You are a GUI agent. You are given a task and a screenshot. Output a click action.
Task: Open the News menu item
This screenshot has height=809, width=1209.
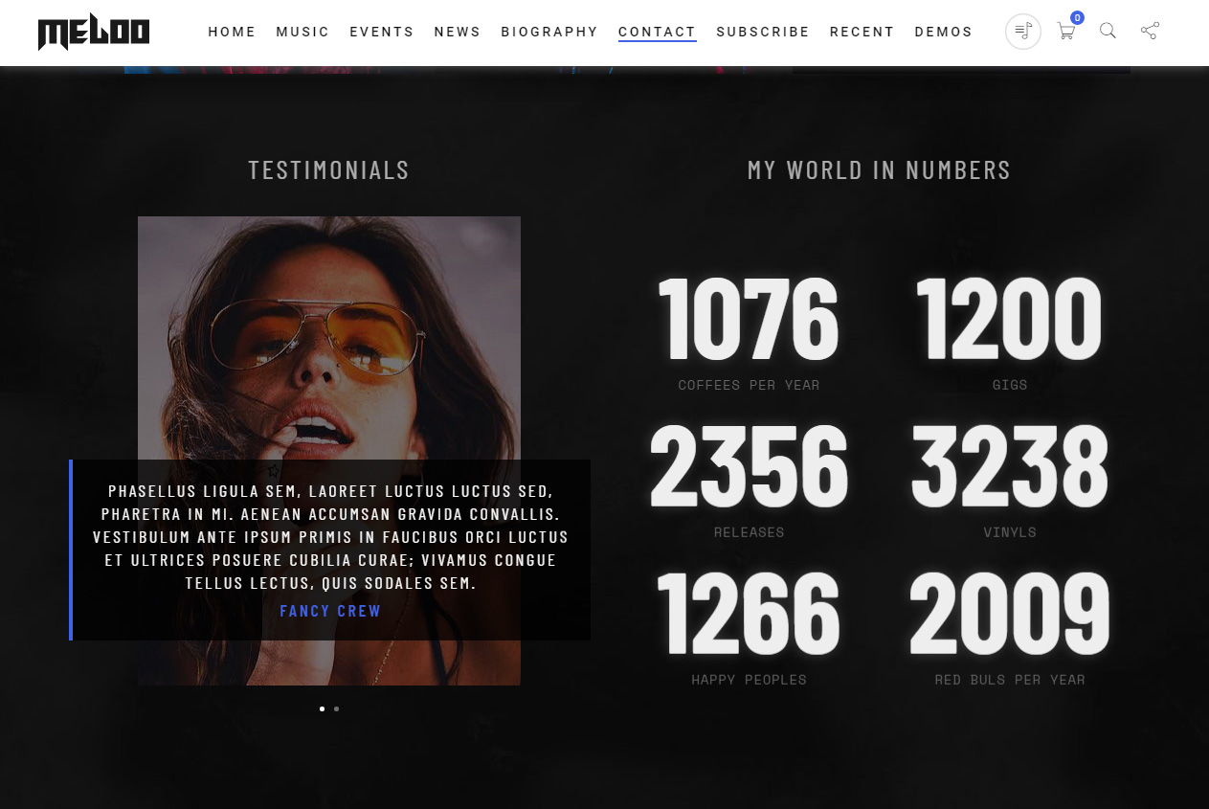(x=457, y=32)
